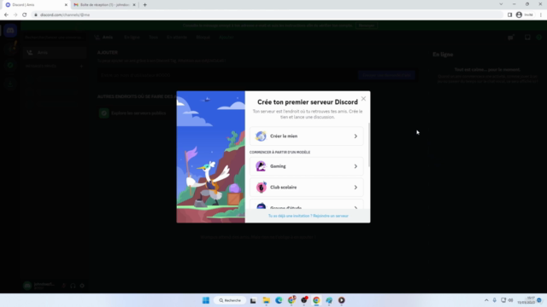
Task: Open Microsoft Edge from the taskbar
Action: coord(279,300)
